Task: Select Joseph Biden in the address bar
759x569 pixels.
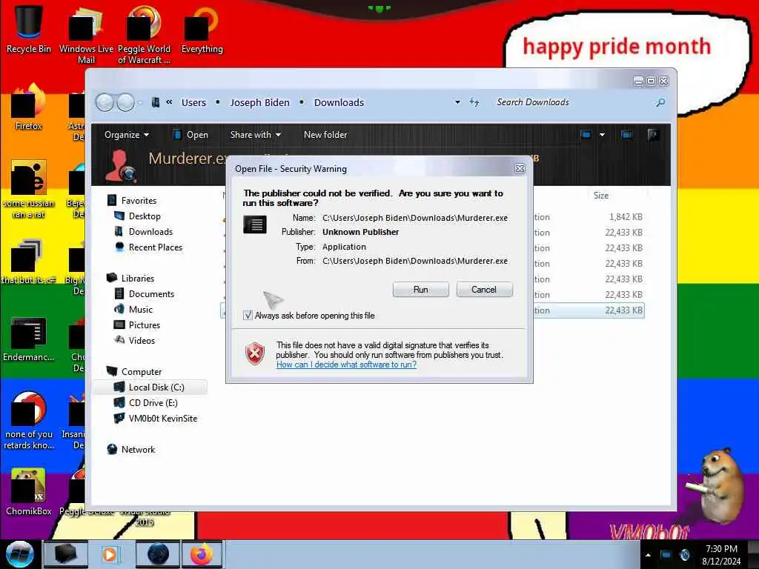Action: click(x=260, y=102)
